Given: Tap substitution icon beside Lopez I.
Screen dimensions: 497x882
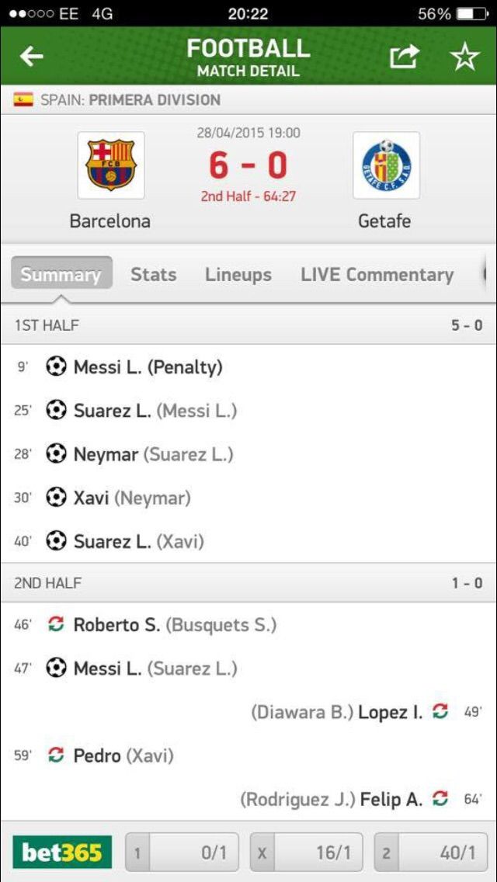Looking at the screenshot, I should click(440, 711).
